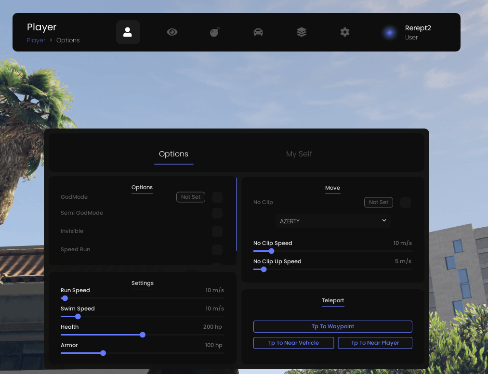Click the Settings section heading
This screenshot has width=488, height=374.
(143, 283)
